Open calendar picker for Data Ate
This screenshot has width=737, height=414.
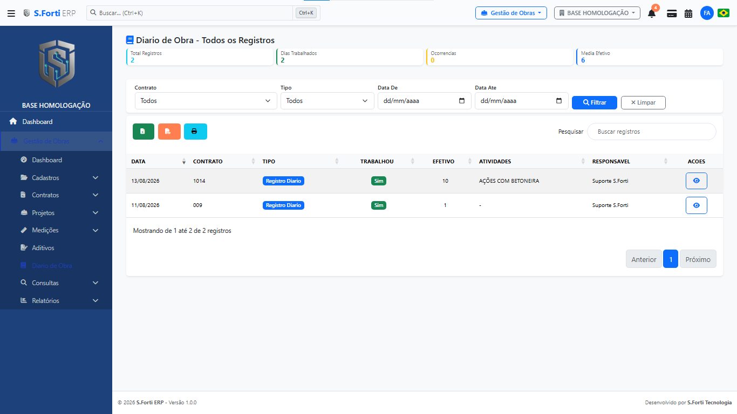tap(559, 101)
